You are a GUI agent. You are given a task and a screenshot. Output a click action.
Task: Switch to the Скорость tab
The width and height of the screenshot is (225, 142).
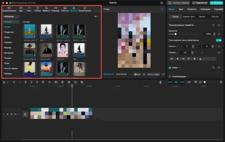192,9
